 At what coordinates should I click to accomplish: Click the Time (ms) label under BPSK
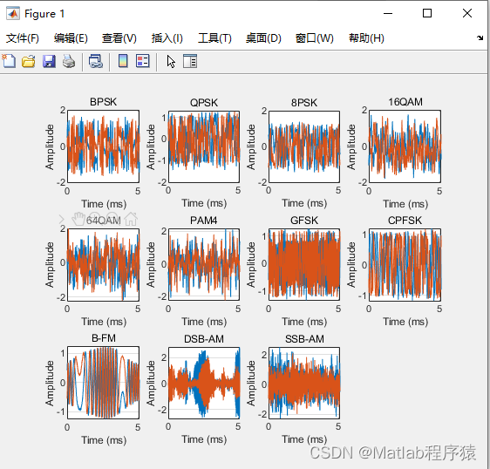click(104, 204)
